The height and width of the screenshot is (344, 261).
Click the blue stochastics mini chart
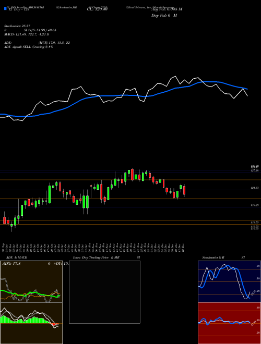pos(229,281)
